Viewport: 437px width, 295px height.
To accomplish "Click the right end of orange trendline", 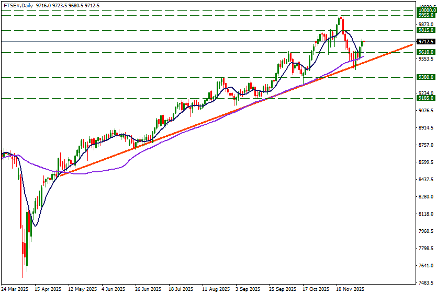I will [412, 45].
